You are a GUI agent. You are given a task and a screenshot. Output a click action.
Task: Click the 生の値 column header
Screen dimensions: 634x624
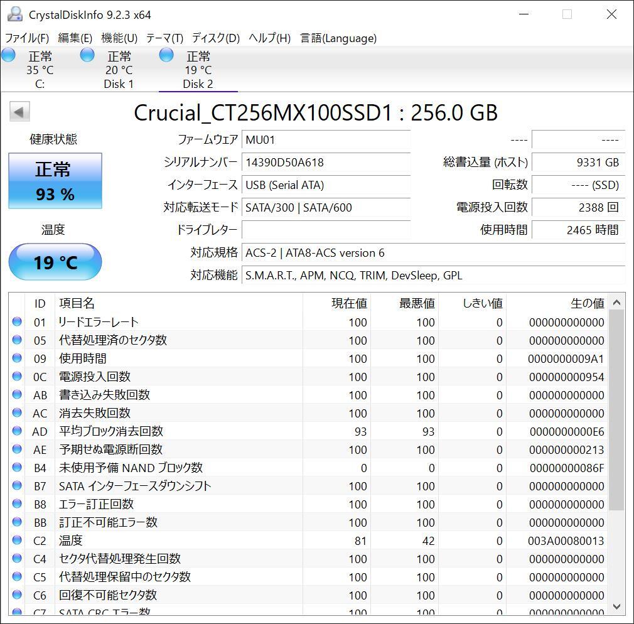pyautogui.click(x=587, y=304)
